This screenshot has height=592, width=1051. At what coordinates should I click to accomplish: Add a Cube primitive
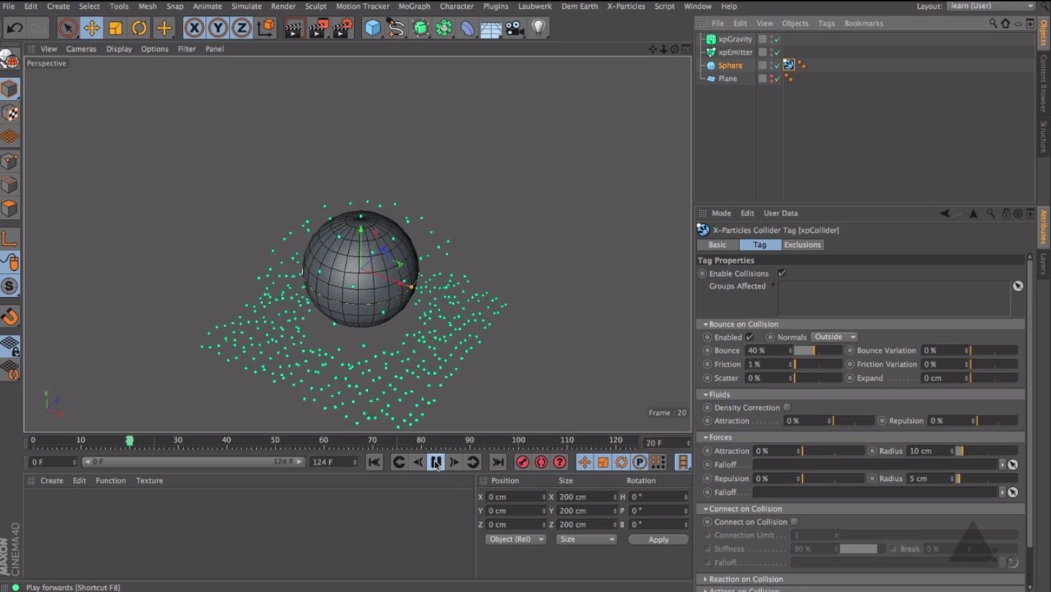click(373, 28)
